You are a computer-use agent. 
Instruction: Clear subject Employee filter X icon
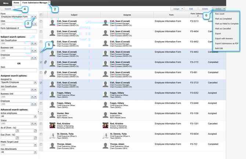coord(32,58)
